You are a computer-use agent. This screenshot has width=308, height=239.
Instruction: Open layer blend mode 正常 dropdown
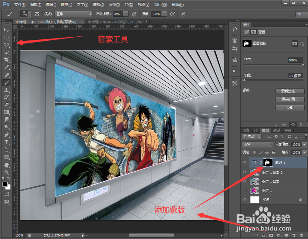[x=257, y=144]
